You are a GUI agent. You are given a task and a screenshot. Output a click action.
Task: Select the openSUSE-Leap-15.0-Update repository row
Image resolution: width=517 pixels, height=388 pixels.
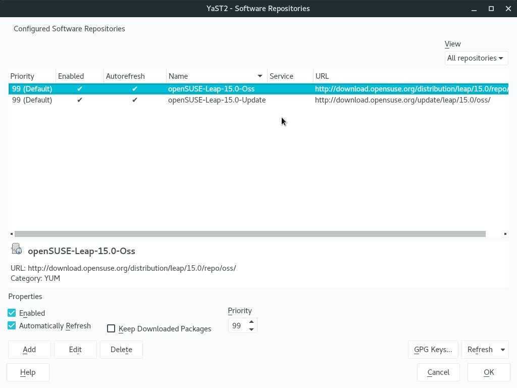tap(217, 100)
